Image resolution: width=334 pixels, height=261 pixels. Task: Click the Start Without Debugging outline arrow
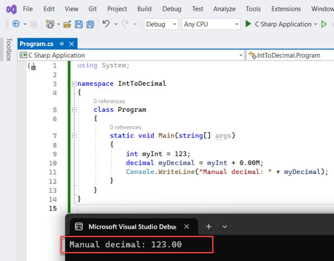[x=324, y=24]
